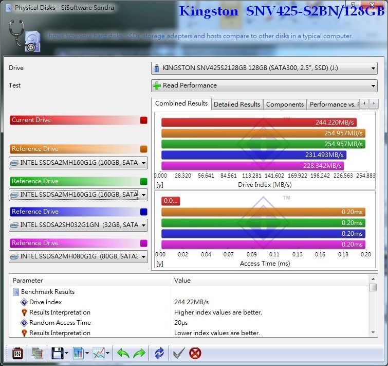
Task: Open the line graph icon's dropdown arrow
Action: click(107, 353)
